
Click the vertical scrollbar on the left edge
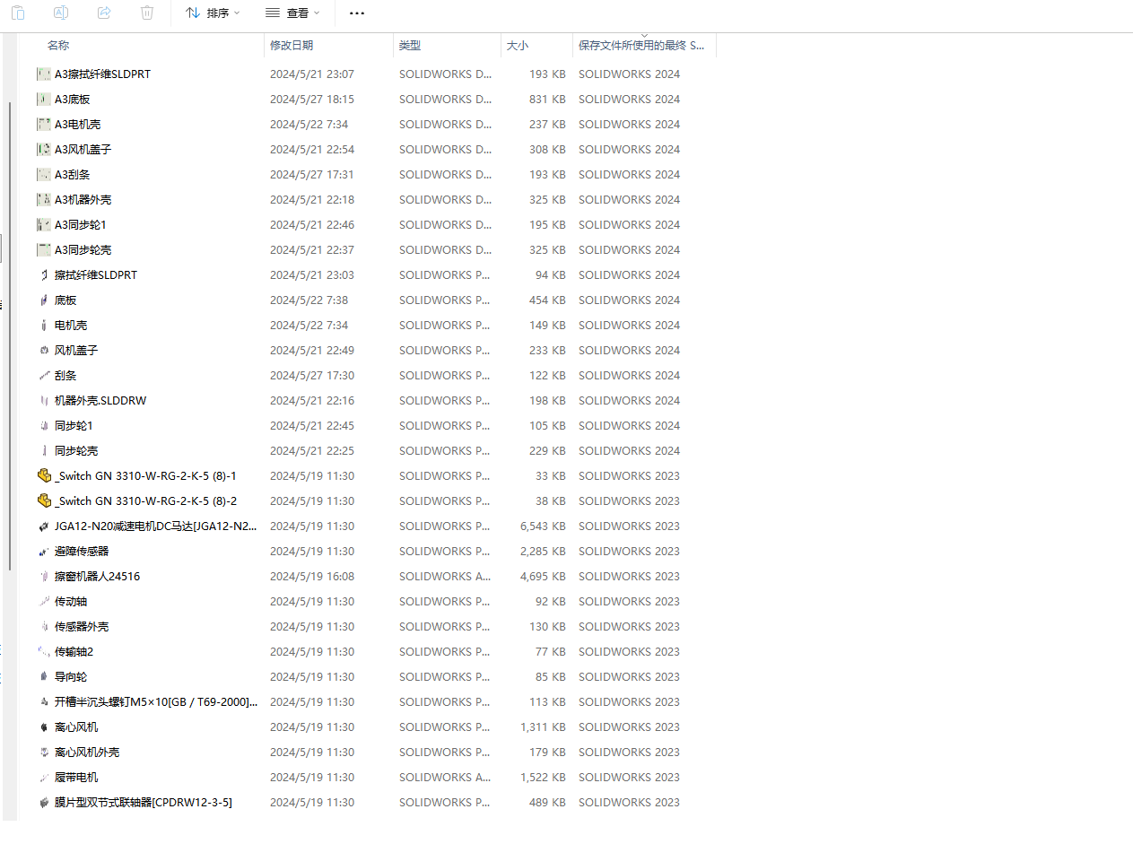click(9, 336)
